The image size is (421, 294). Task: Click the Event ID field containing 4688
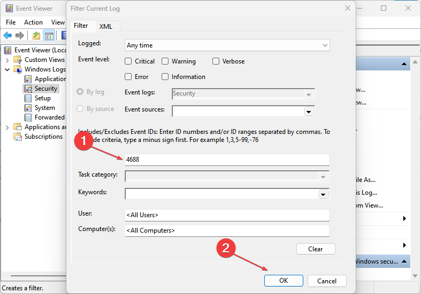[x=227, y=160]
